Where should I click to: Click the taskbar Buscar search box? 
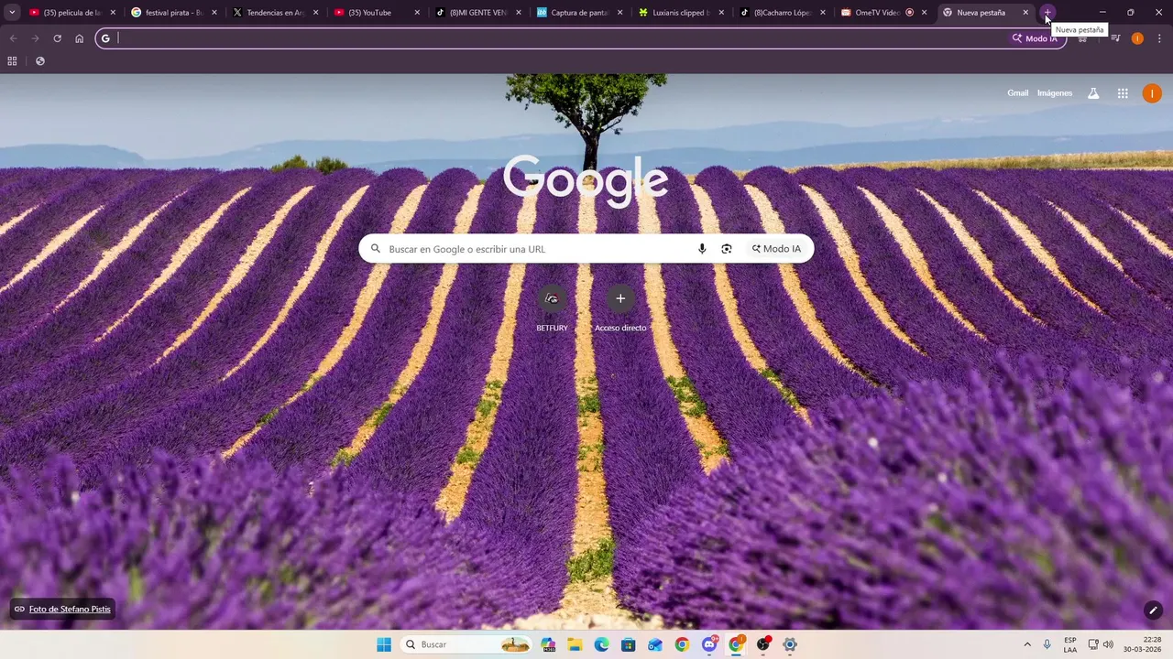click(x=467, y=644)
